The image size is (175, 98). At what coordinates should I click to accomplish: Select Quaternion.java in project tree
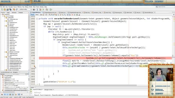13,42
